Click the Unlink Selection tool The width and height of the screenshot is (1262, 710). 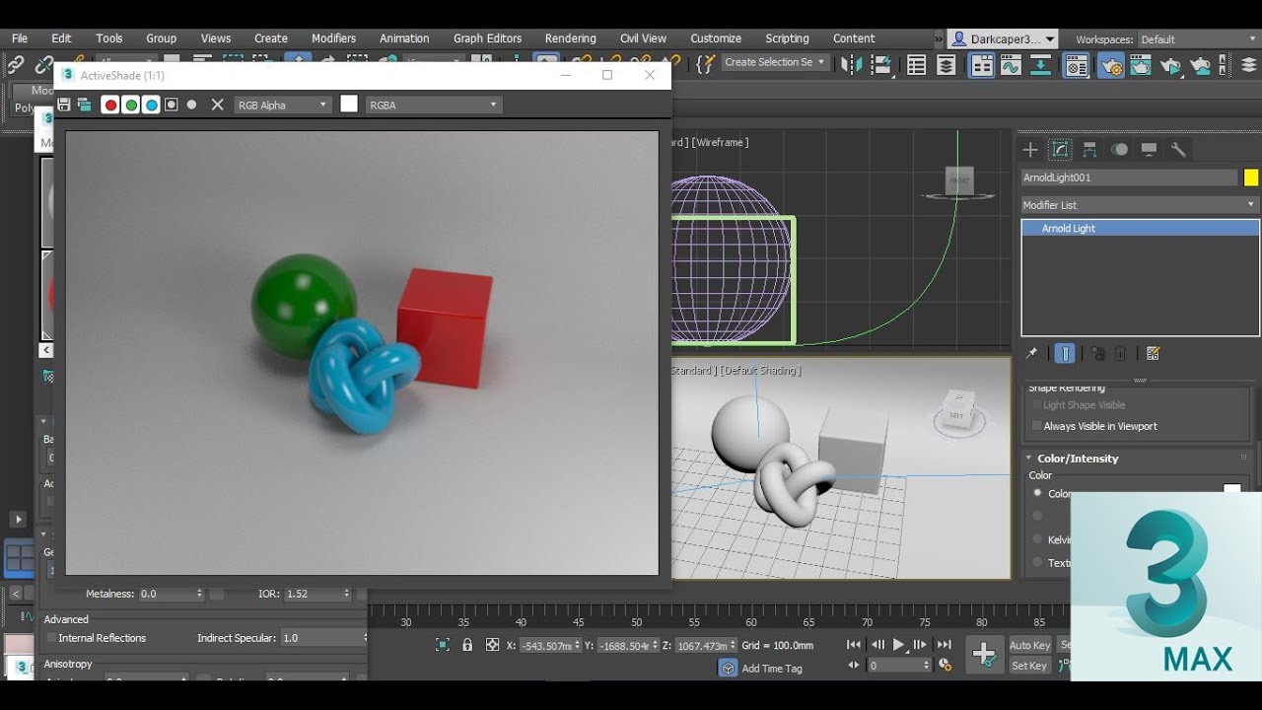(43, 65)
